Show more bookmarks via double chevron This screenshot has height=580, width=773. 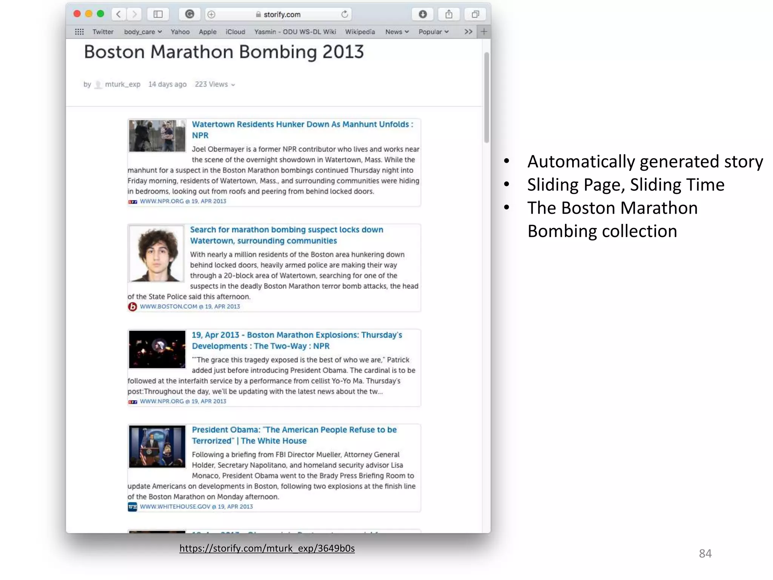[468, 32]
